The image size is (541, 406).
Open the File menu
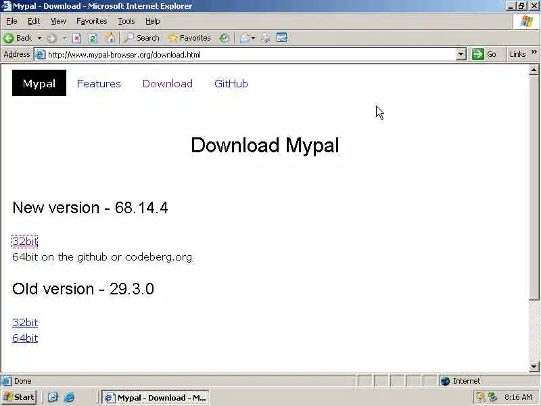[11, 22]
